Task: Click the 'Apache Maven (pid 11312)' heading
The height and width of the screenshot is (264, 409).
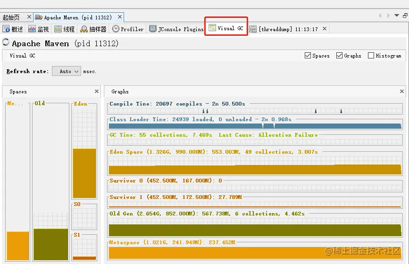Action: coord(65,43)
